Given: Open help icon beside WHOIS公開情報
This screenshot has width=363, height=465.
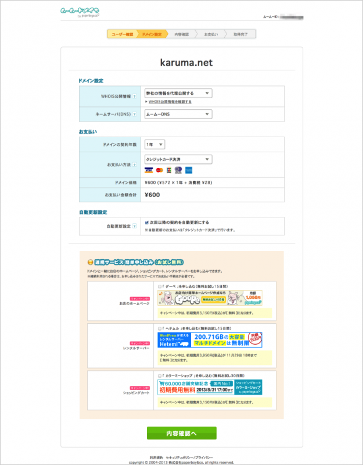Looking at the screenshot, I should [x=135, y=96].
